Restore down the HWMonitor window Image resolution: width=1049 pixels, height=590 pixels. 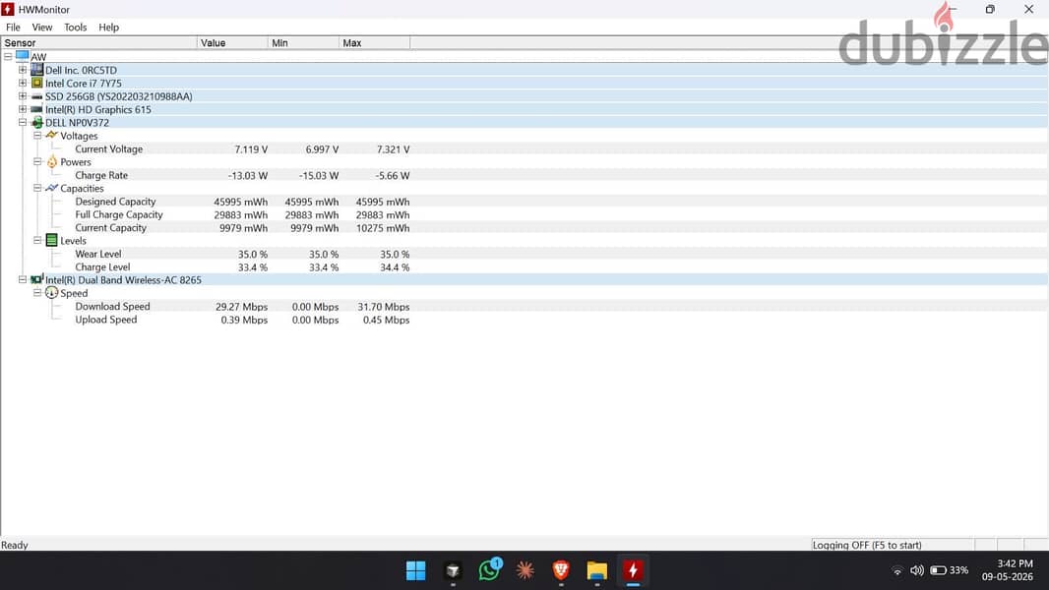click(x=990, y=10)
